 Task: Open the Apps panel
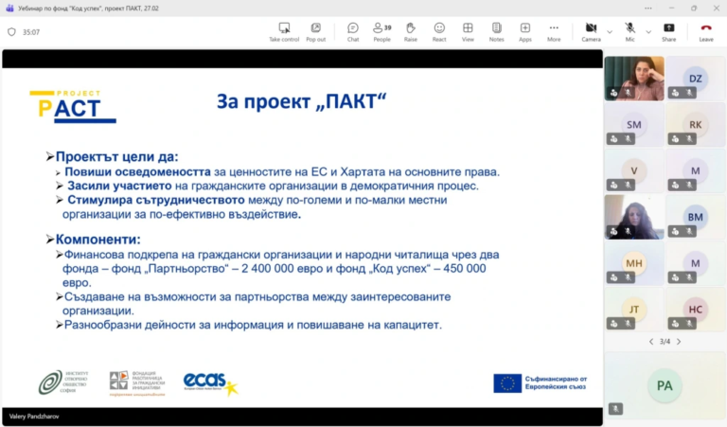pyautogui.click(x=524, y=32)
